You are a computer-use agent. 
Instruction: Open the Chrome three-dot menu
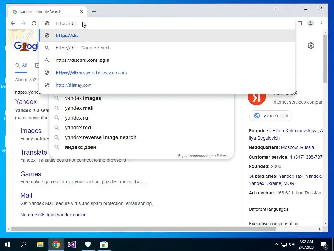click(321, 23)
